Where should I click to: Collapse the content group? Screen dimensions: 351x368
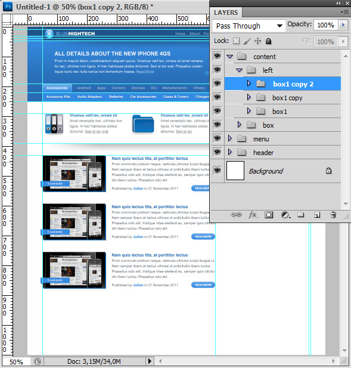click(230, 57)
